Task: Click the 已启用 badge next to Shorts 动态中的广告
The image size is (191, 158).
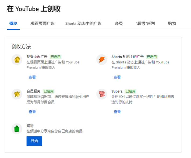Action: tap(152, 57)
